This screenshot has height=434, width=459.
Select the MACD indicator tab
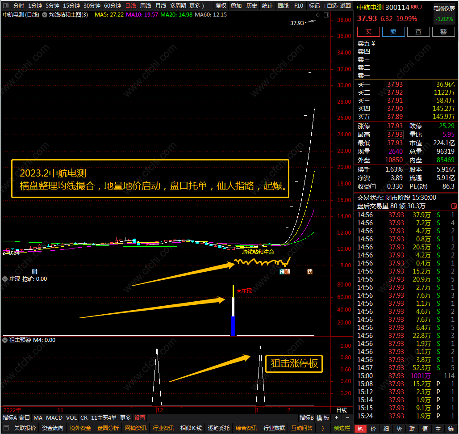click(54, 417)
